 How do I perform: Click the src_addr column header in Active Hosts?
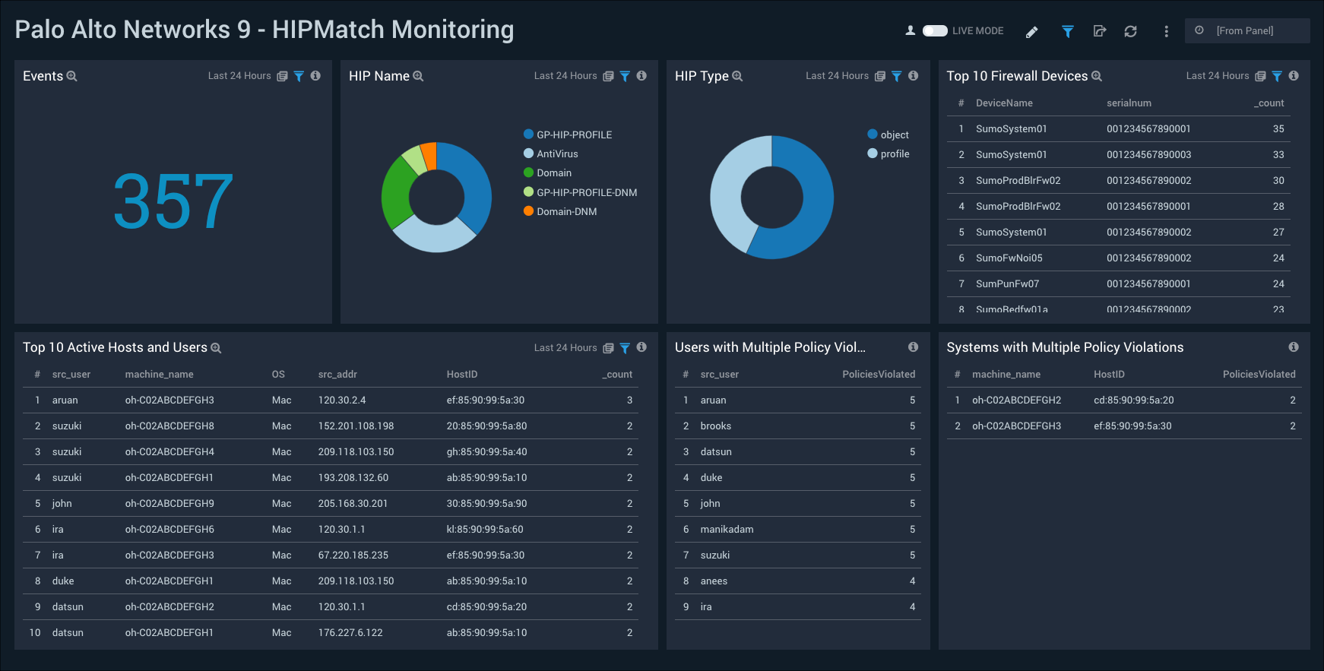click(337, 375)
